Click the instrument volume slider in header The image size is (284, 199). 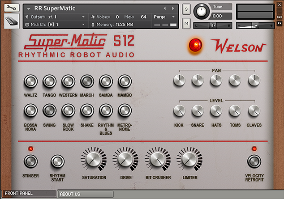pos(255,25)
